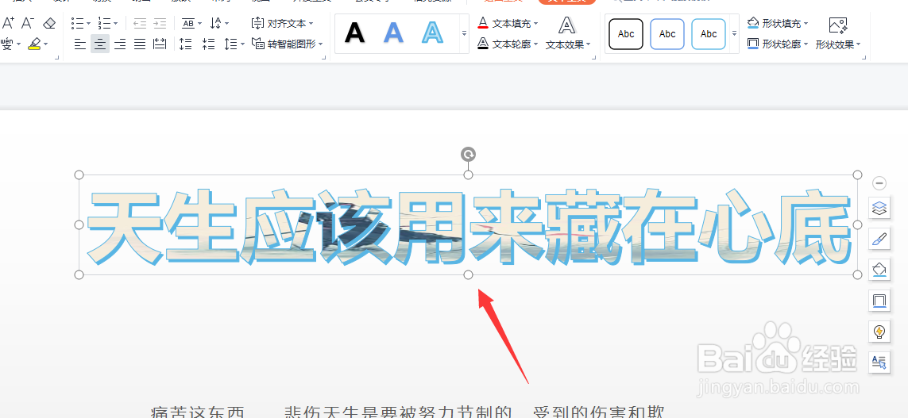Click the decrease indent icon
This screenshot has height=418, width=908.
pos(140,23)
